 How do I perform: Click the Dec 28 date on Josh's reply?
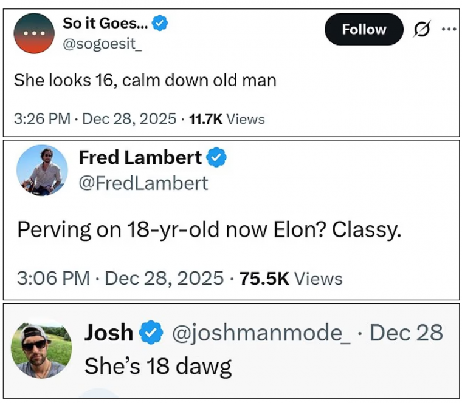(406, 333)
